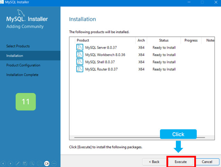
Task: Select the MySQL Workbench 8.0.36 row name
Action: [x=105, y=55]
